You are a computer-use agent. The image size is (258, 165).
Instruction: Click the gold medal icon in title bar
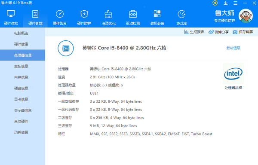click(x=215, y=3)
